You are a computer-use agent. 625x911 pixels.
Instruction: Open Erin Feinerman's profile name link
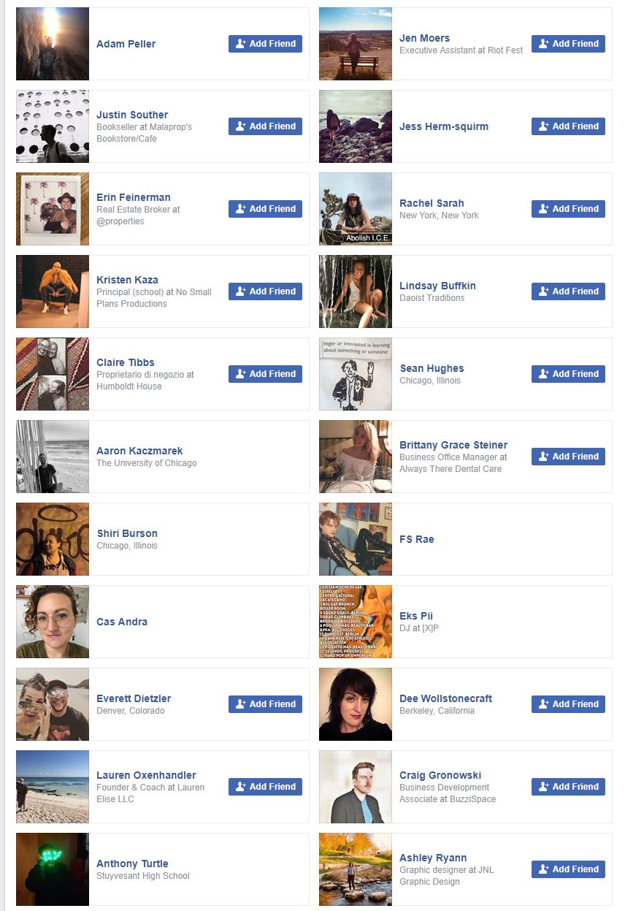click(134, 197)
